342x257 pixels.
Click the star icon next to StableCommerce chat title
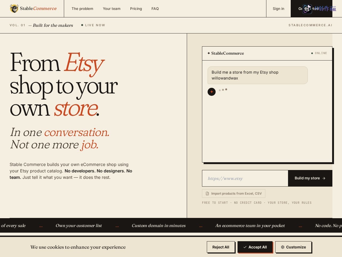(209, 53)
